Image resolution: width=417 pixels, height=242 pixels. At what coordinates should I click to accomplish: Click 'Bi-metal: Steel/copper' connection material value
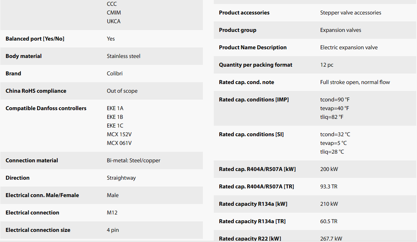coord(133,160)
